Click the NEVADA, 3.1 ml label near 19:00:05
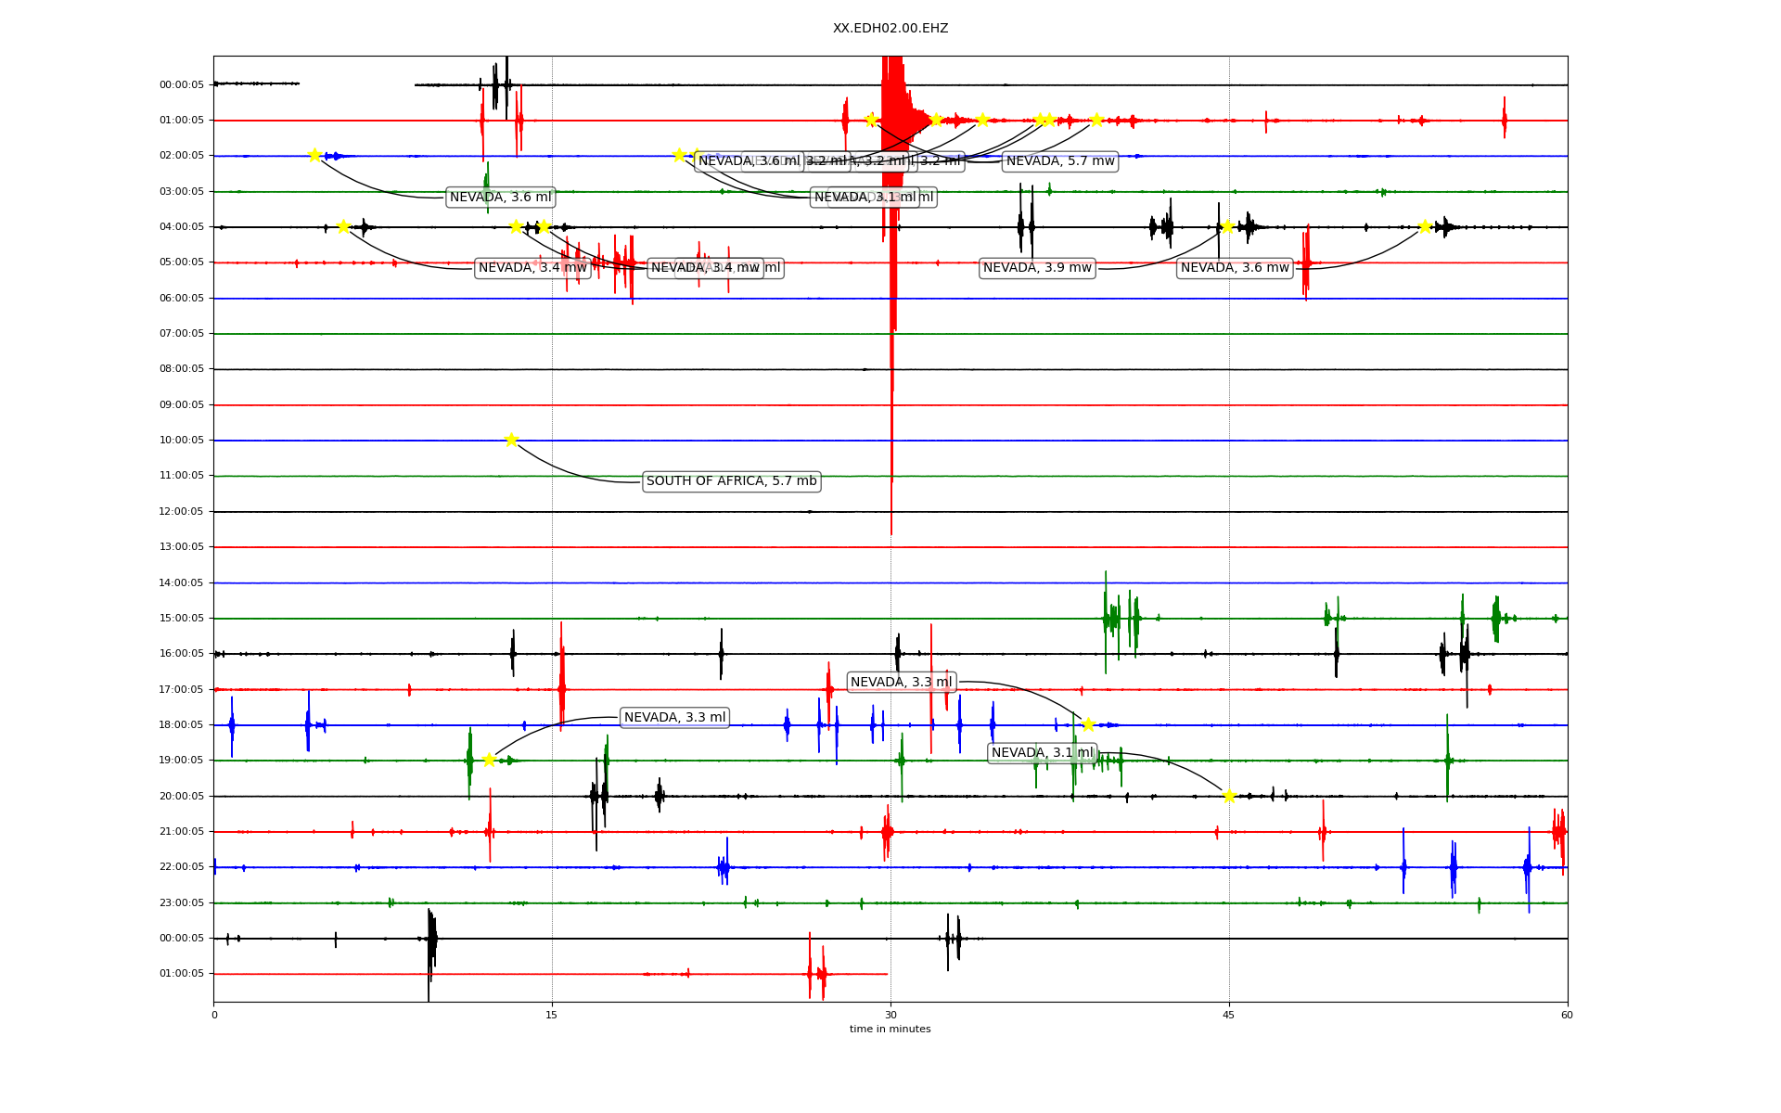The width and height of the screenshot is (1781, 1113). click(1043, 753)
